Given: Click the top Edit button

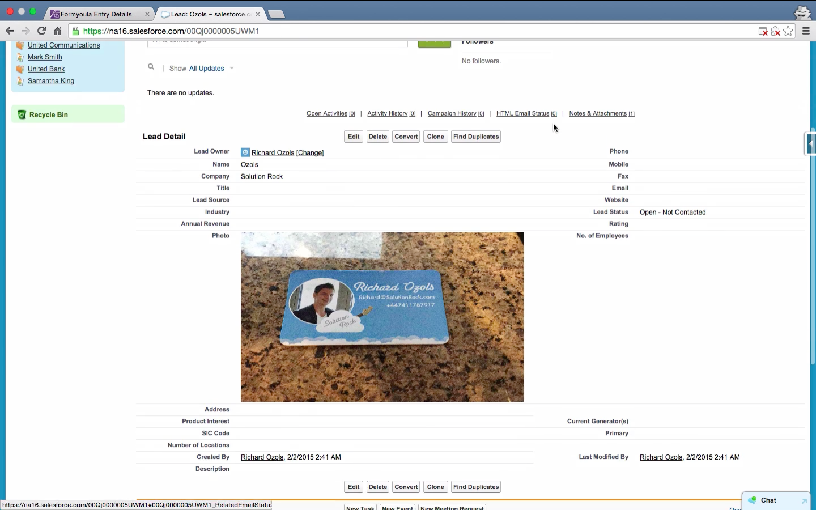Looking at the screenshot, I should 354,137.
